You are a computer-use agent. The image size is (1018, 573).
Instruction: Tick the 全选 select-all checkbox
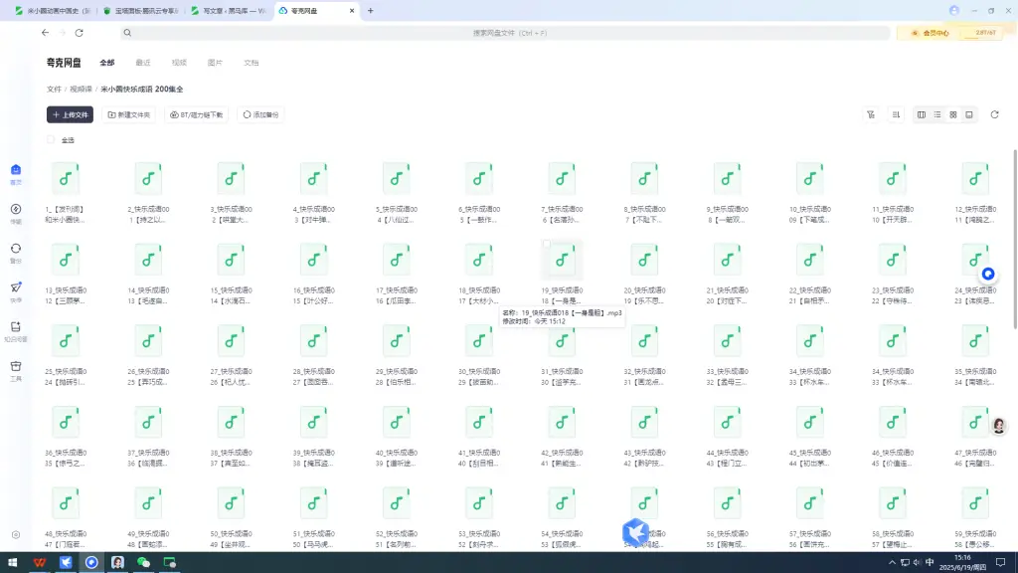pos(51,139)
